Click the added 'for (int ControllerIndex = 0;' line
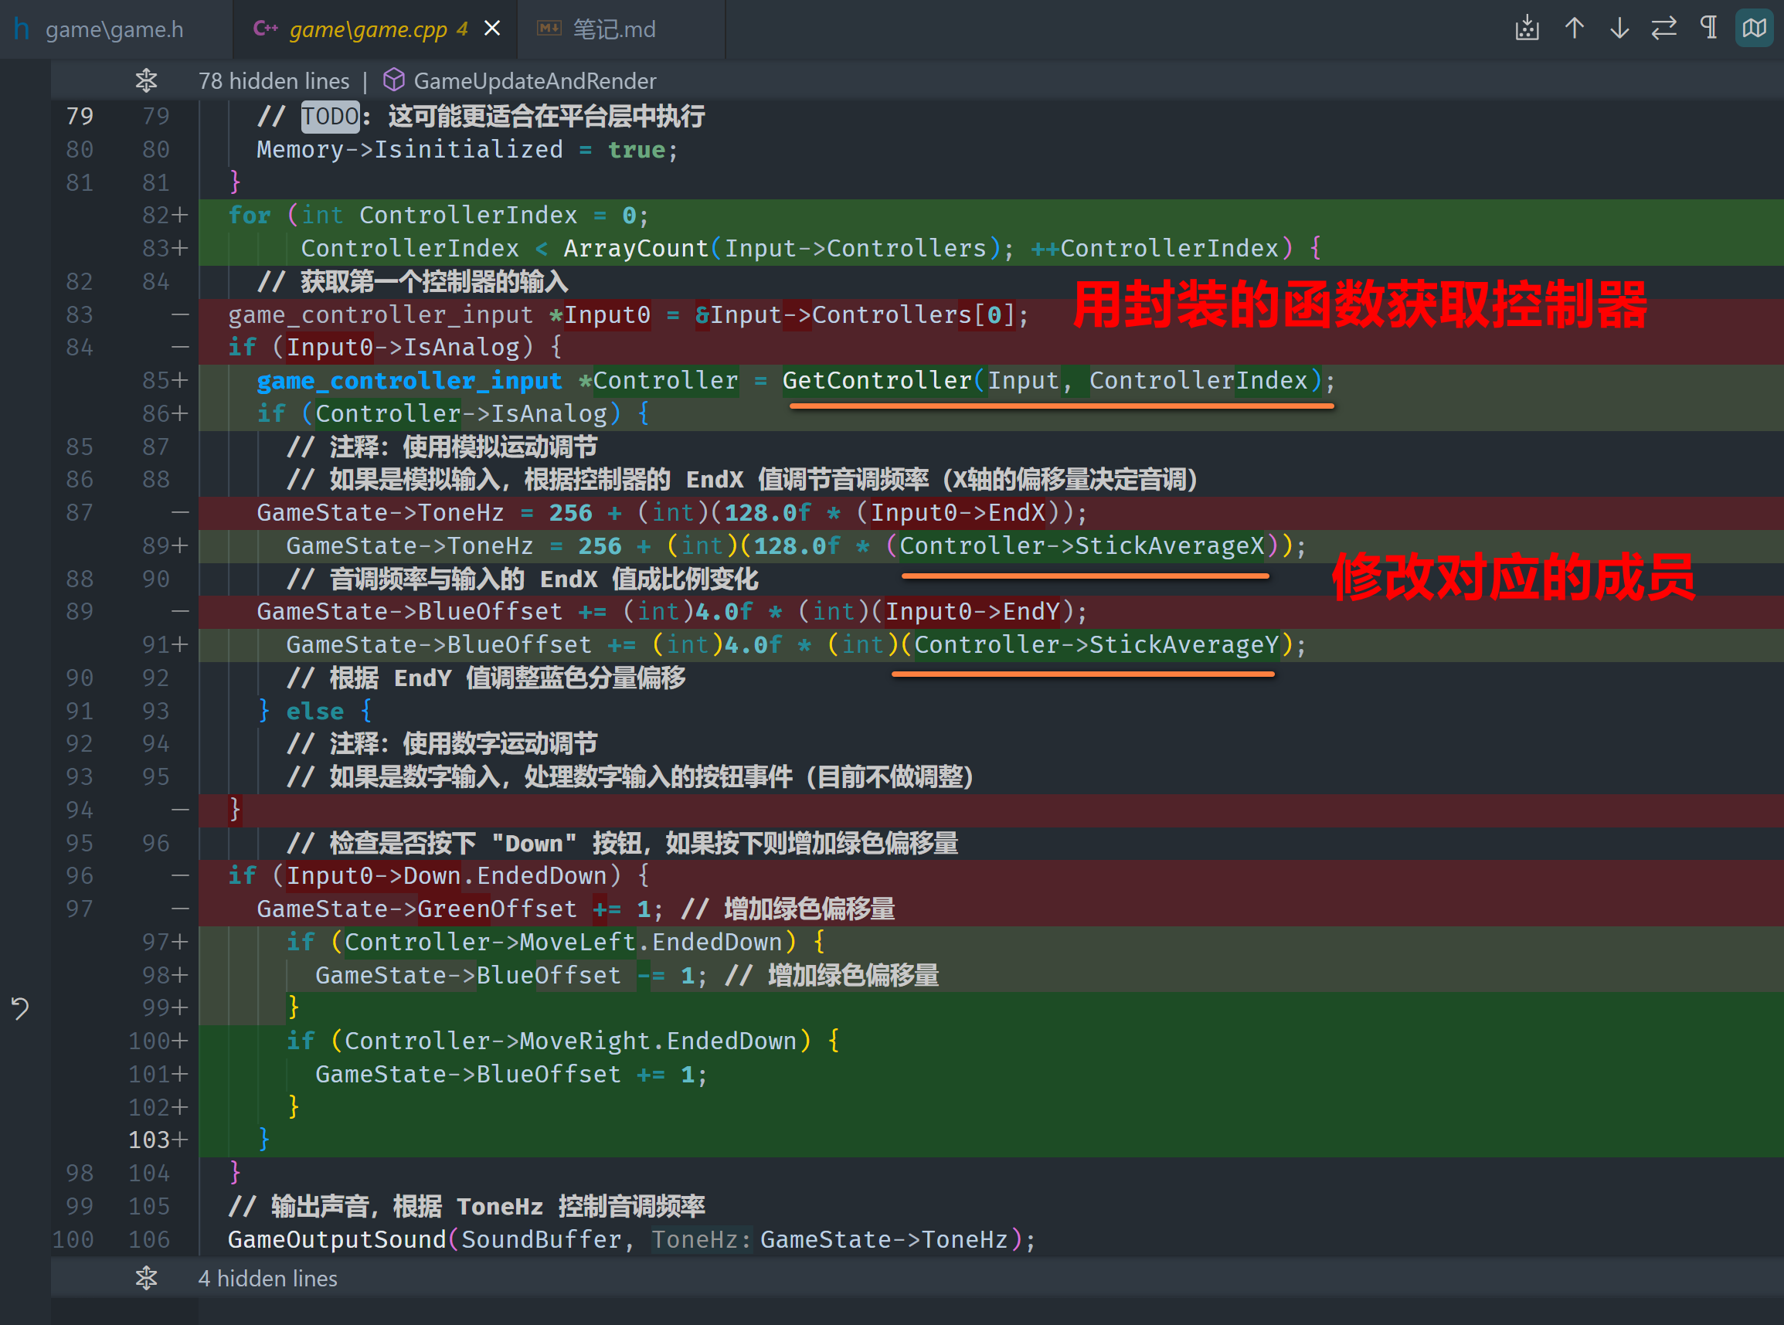This screenshot has height=1325, width=1784. [x=438, y=216]
